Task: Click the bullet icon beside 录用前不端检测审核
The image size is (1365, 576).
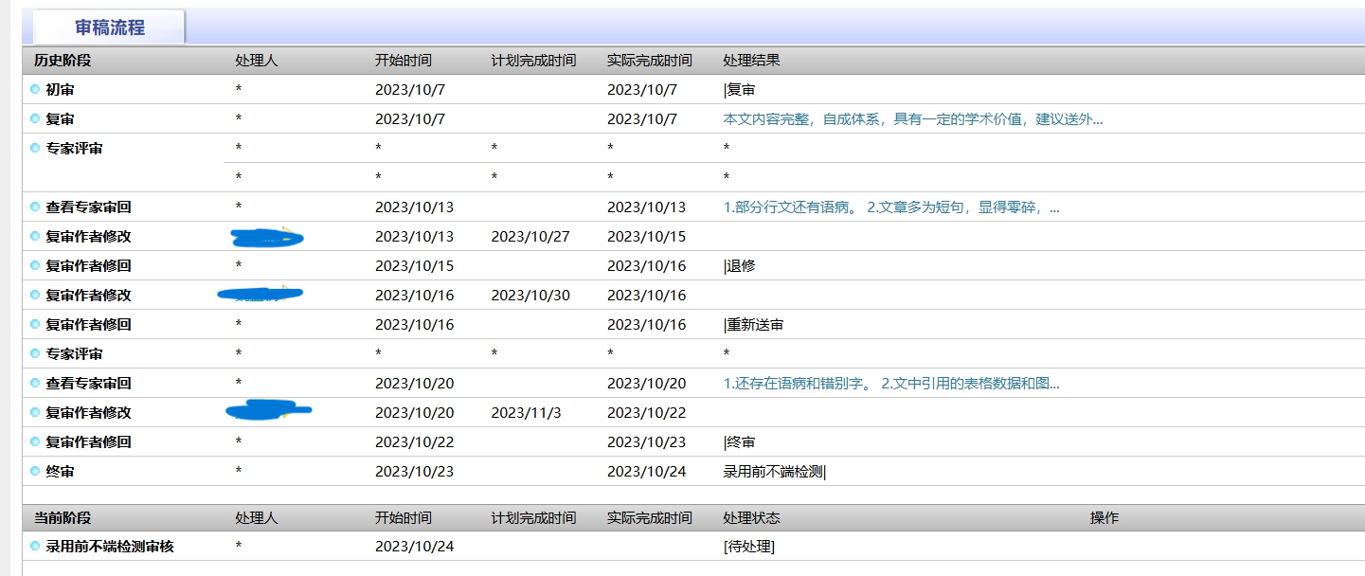Action: point(35,547)
